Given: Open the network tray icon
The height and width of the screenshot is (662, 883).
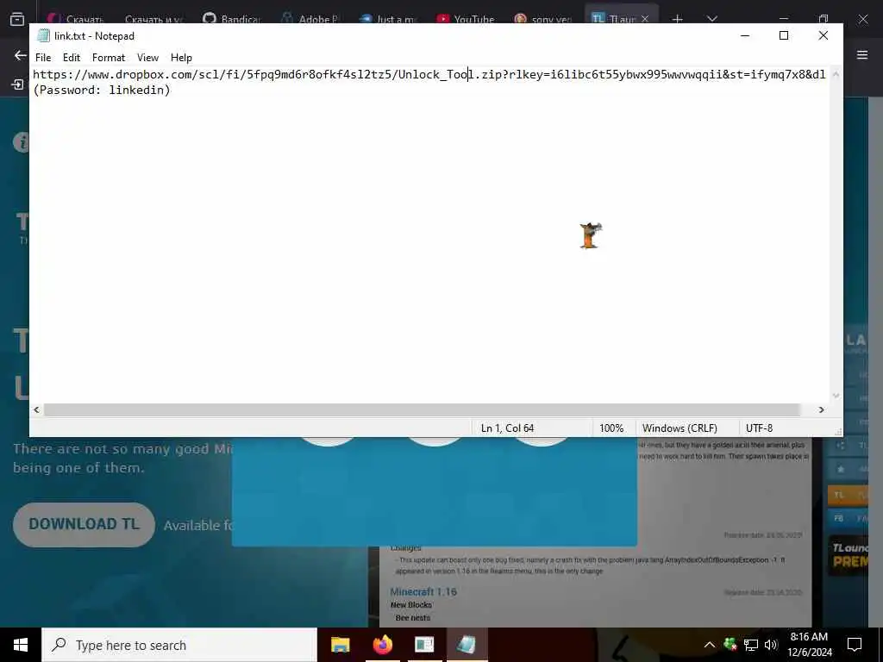Looking at the screenshot, I should 751,645.
